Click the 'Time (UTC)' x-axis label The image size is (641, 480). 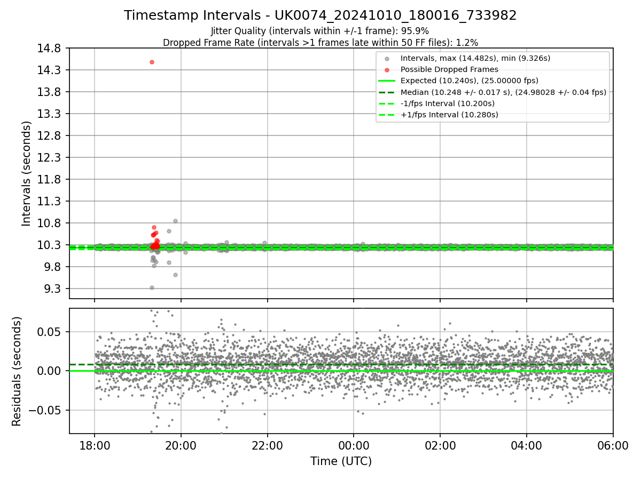(x=341, y=461)
